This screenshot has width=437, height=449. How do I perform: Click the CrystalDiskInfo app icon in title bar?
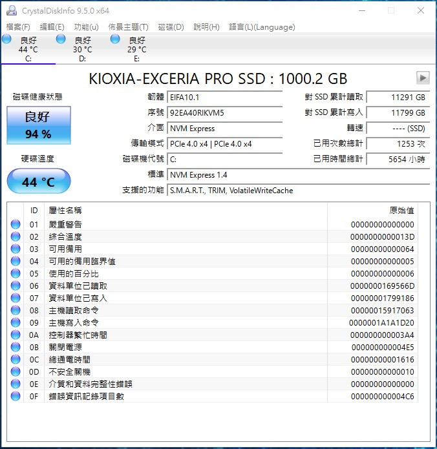(12, 10)
